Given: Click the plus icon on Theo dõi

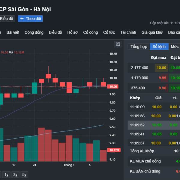Looking at the screenshot, I should pyautogui.click(x=22, y=19).
